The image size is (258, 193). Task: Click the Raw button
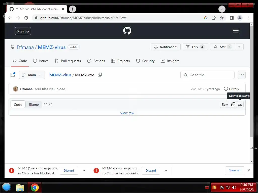225,104
